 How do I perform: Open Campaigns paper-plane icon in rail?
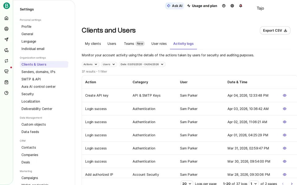6,39
